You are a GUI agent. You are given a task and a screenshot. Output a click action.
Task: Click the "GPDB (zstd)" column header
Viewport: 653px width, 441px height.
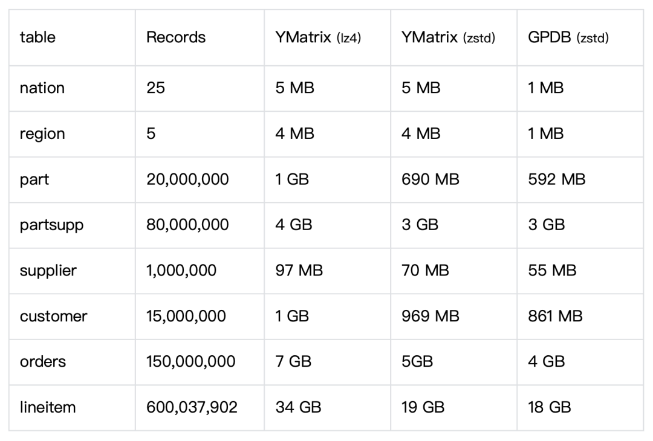[x=568, y=37]
